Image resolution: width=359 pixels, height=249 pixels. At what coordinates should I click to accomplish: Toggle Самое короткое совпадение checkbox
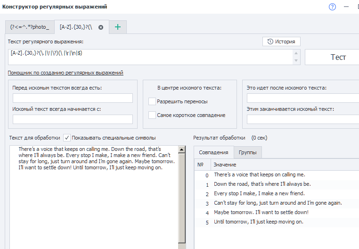[x=152, y=115]
